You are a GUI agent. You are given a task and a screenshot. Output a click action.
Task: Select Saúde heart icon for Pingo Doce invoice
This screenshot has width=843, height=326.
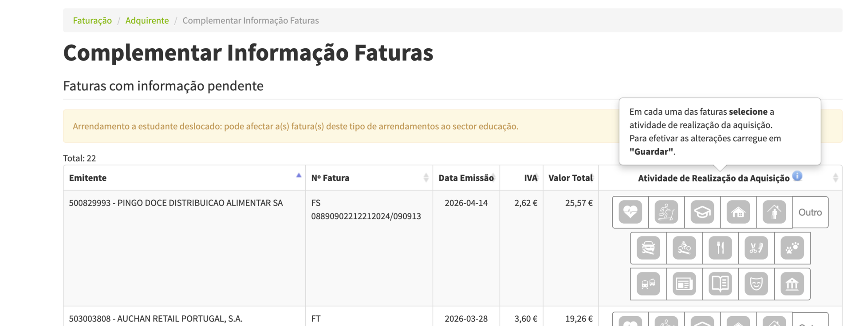(x=630, y=212)
